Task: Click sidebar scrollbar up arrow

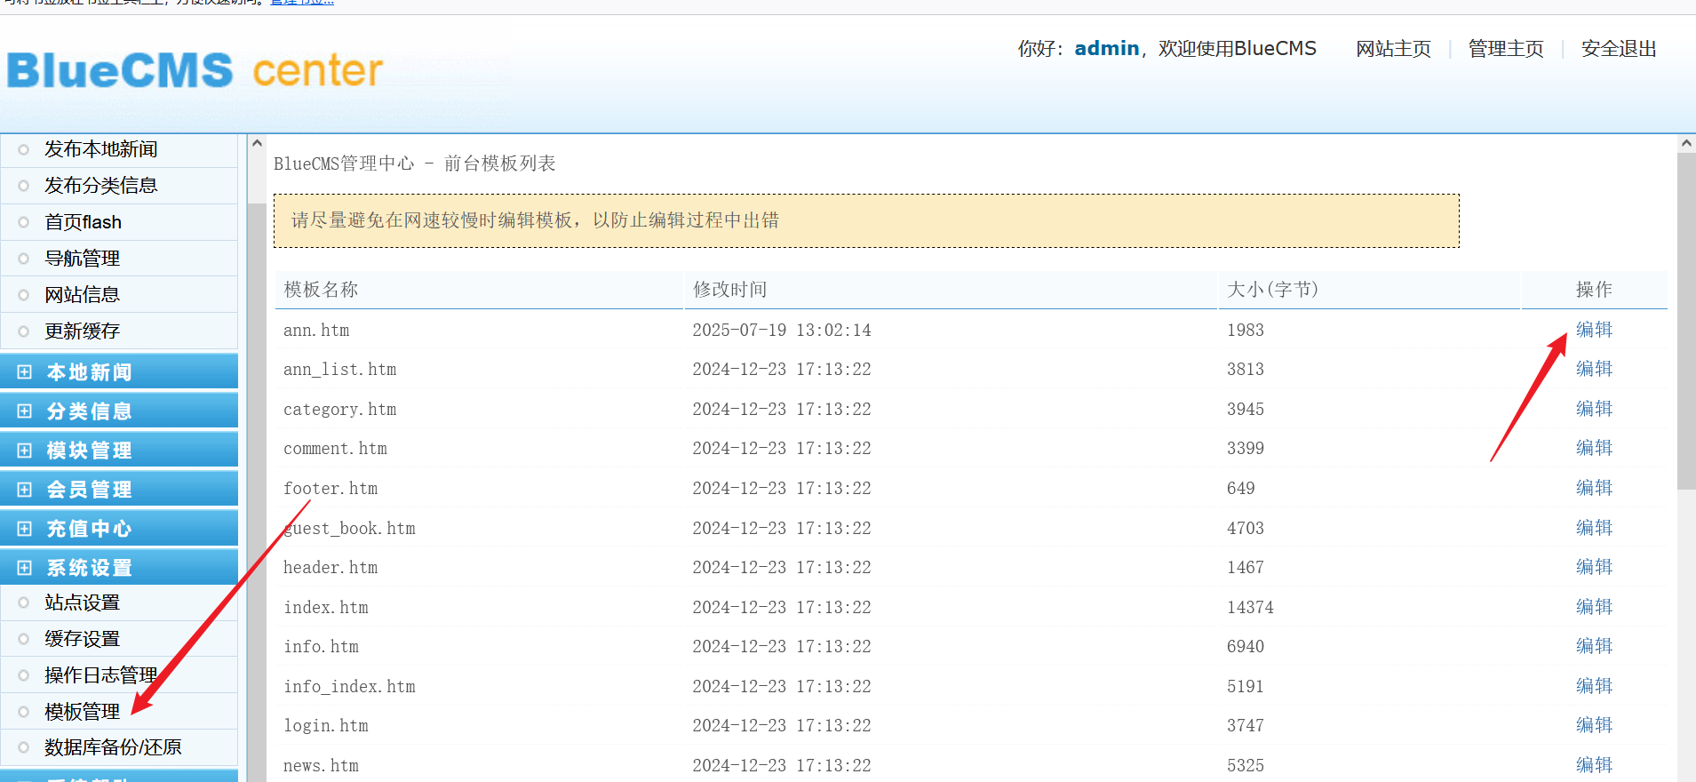Action: pyautogui.click(x=257, y=143)
